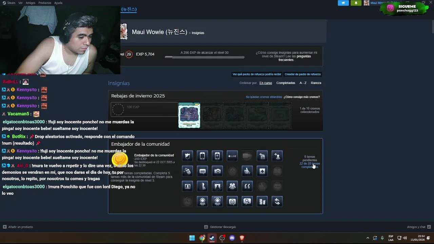
Task: Sort badges alphabetically A - Z
Action: pos(303,83)
